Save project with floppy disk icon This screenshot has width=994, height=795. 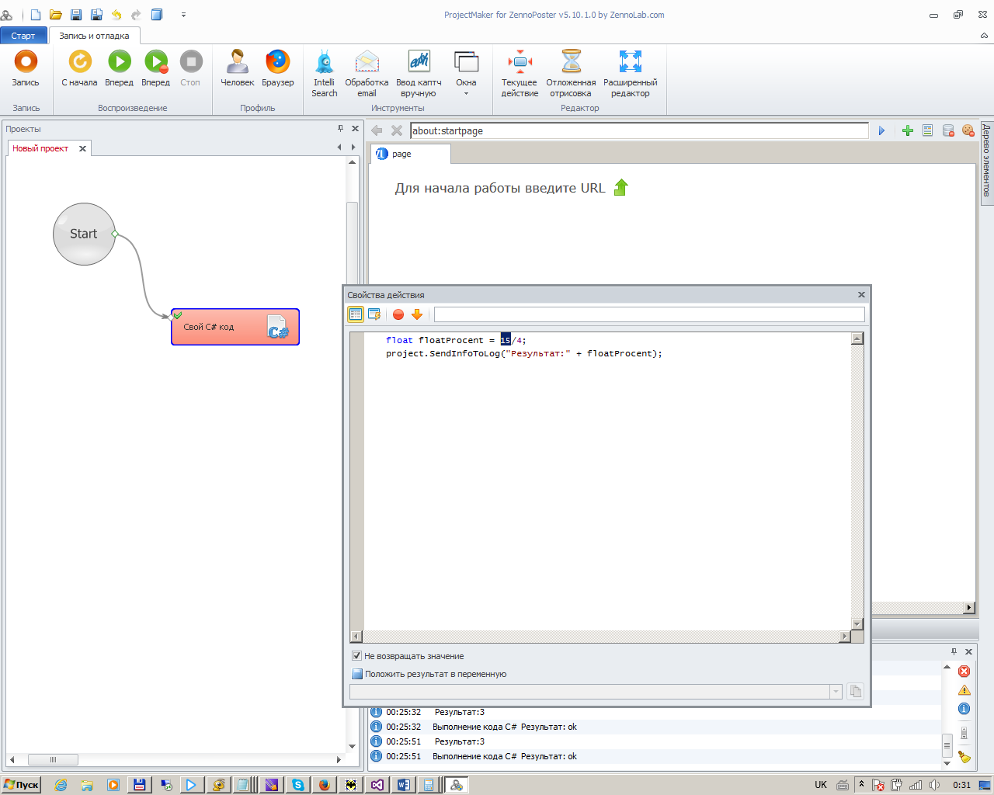(76, 15)
